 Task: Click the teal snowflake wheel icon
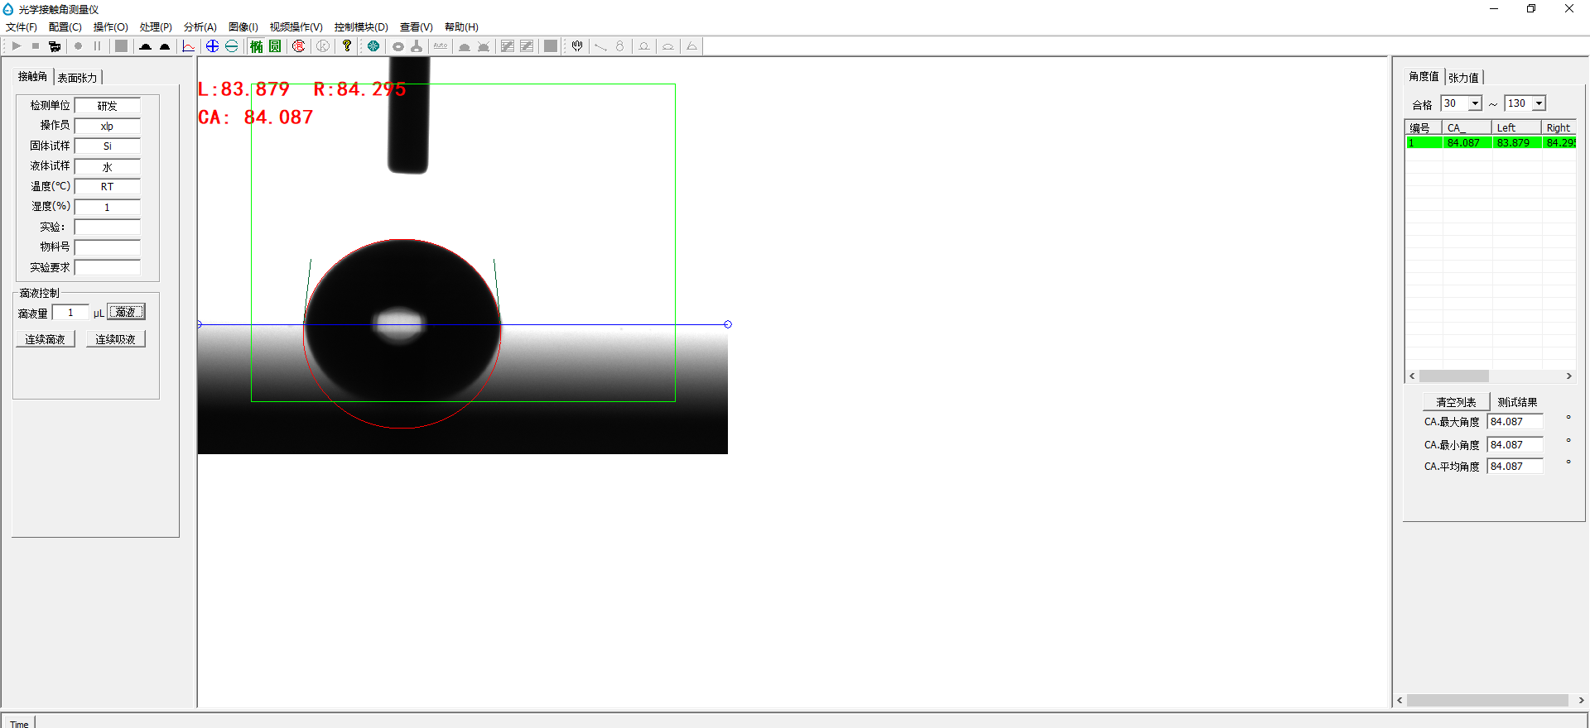point(373,46)
